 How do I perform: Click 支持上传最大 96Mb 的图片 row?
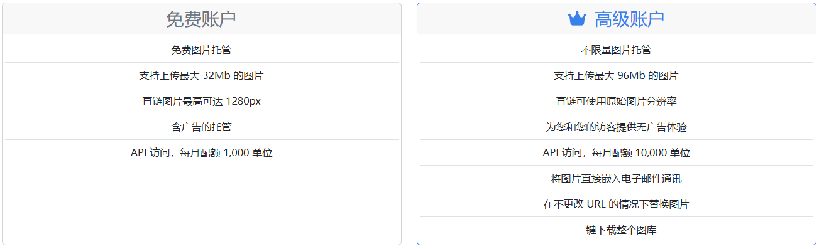(x=617, y=76)
